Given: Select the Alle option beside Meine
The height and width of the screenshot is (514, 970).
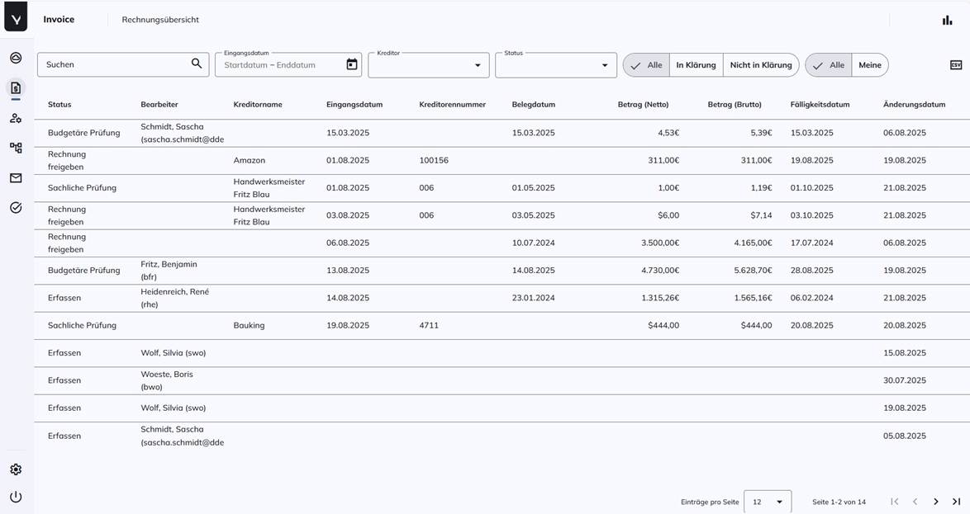Looking at the screenshot, I should (829, 65).
